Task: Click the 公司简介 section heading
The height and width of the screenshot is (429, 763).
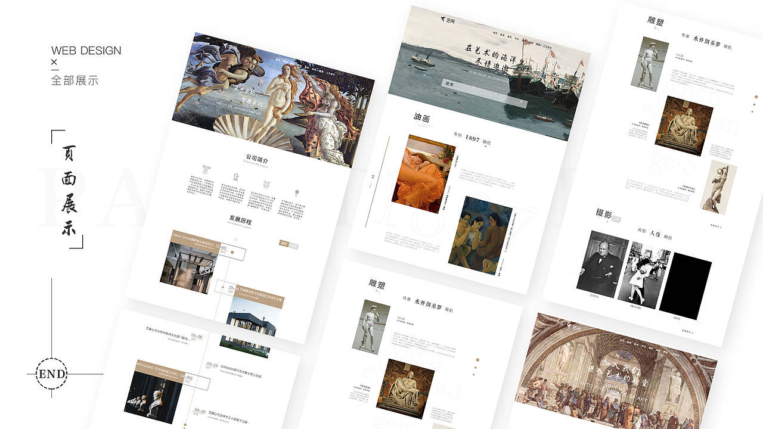Action: click(258, 158)
